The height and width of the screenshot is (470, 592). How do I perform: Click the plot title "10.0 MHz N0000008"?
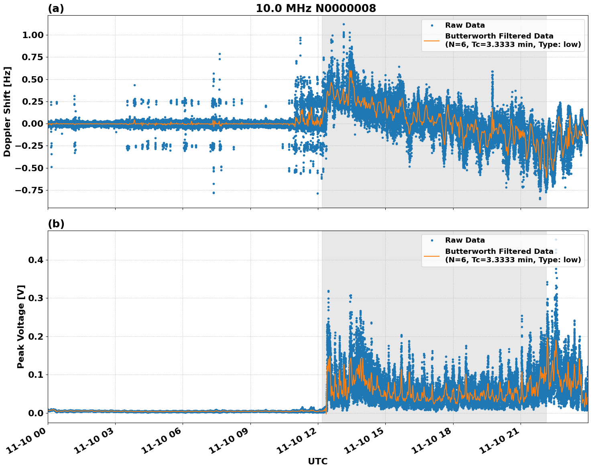click(x=315, y=8)
